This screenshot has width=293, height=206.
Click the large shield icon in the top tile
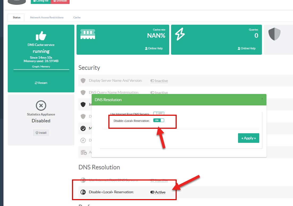pyautogui.click(x=274, y=34)
